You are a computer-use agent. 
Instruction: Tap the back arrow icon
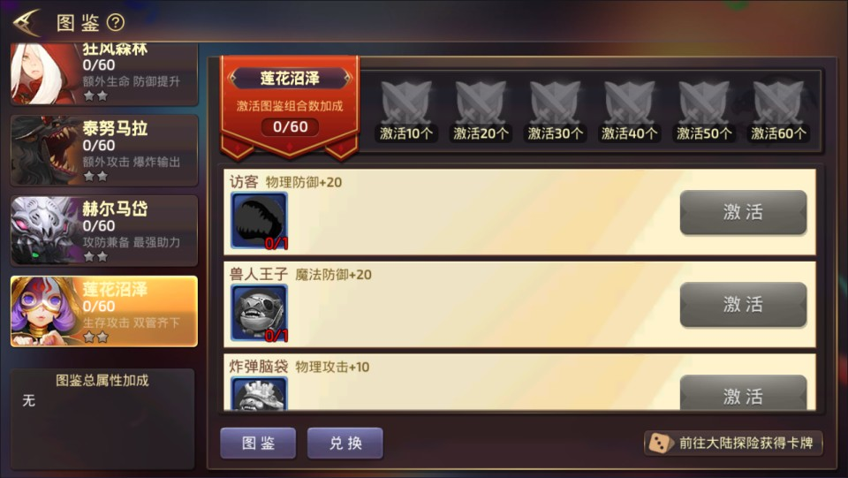27,22
